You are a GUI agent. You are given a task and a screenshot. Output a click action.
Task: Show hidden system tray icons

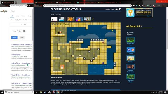click(x=152, y=92)
